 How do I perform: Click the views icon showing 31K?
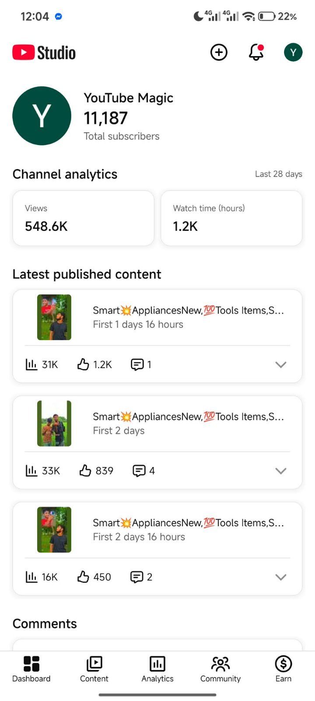pyautogui.click(x=31, y=365)
